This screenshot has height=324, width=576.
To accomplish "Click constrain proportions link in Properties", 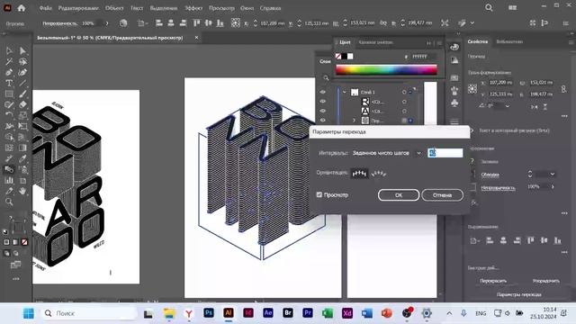I will pyautogui.click(x=563, y=88).
